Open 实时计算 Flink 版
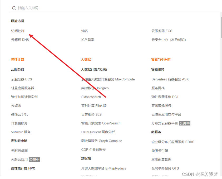Viewport: 222px width, 179px height. (94, 106)
